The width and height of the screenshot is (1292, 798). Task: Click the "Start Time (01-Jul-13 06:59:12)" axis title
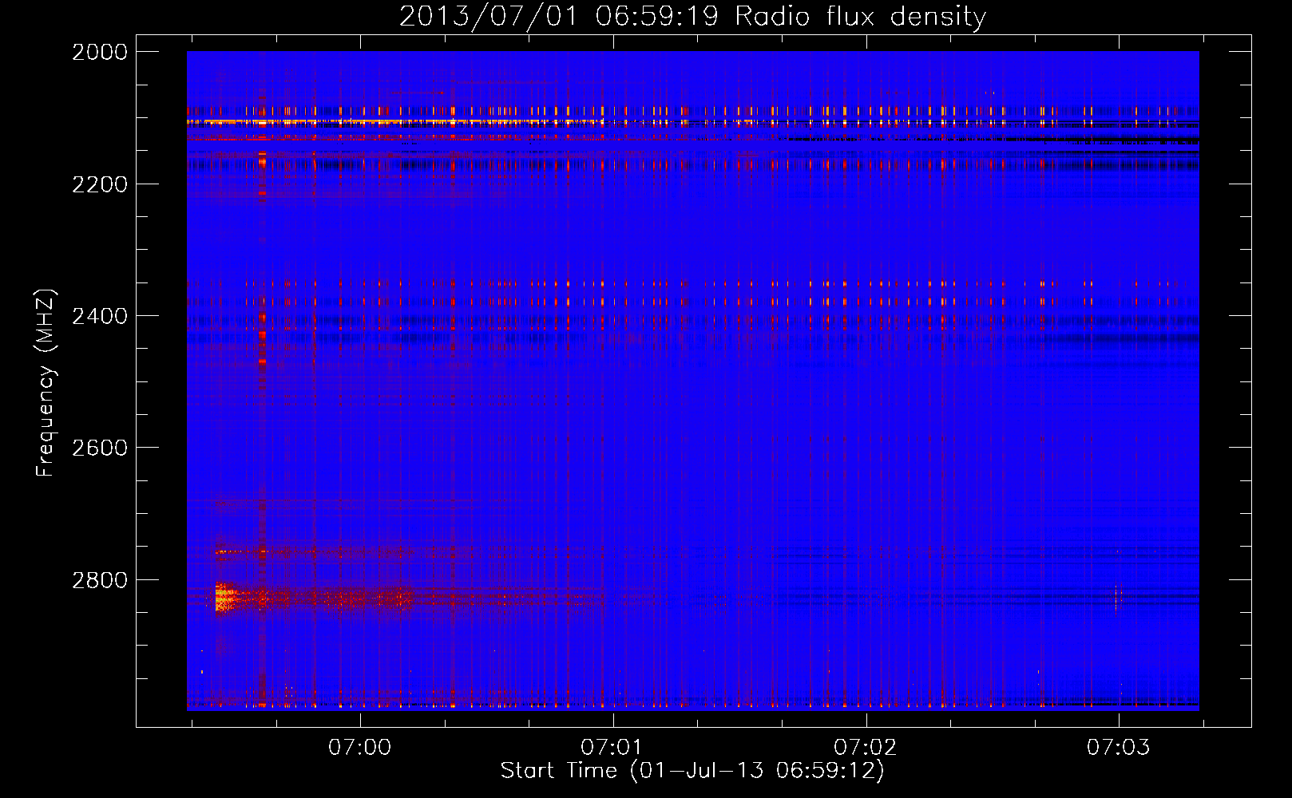692,771
